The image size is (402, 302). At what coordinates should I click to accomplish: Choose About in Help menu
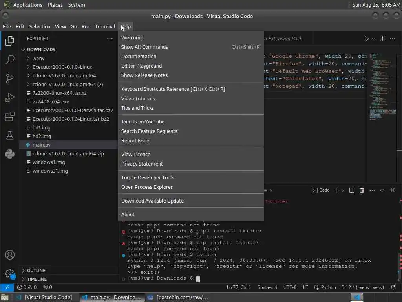tap(191, 214)
